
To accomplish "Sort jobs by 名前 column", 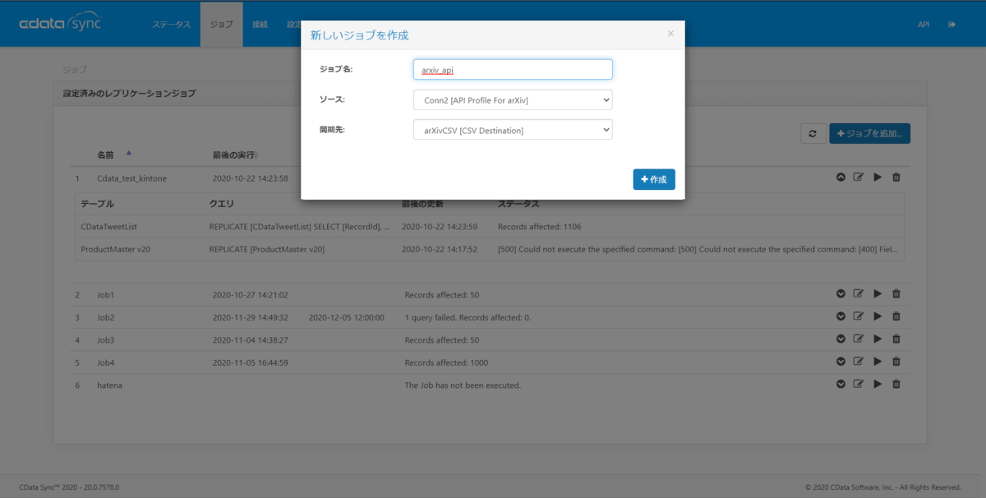I will pos(106,154).
